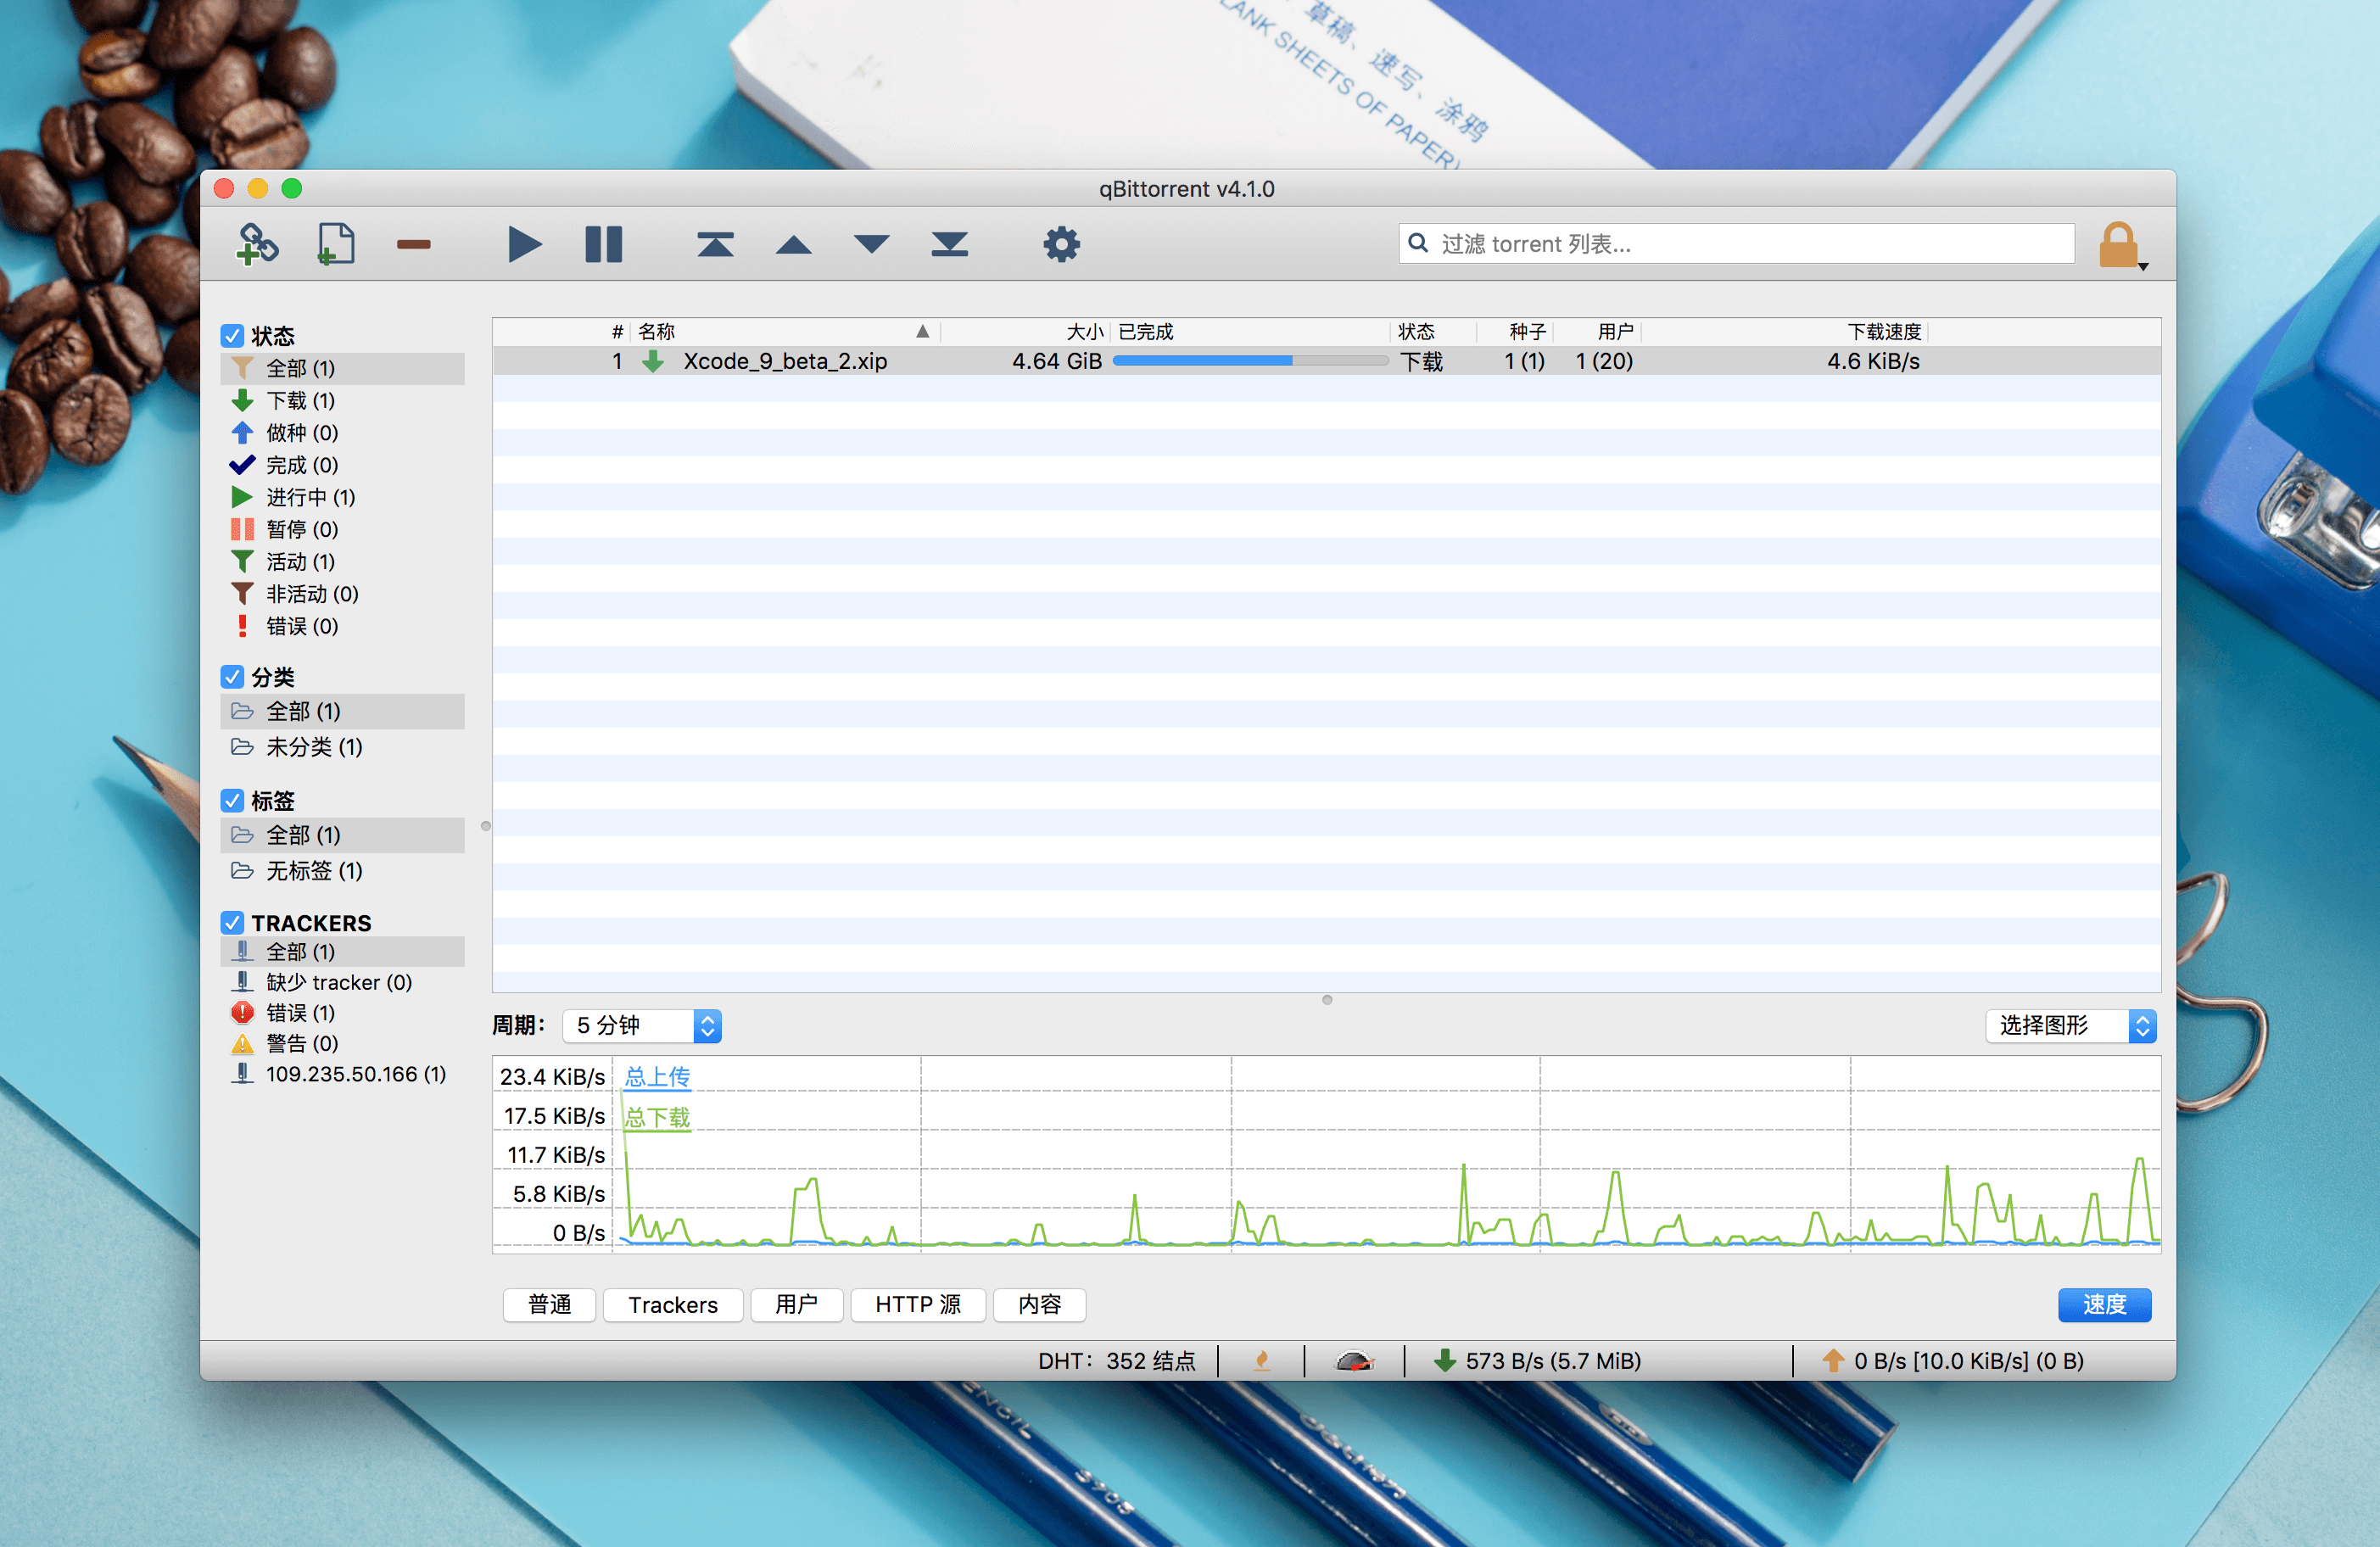
Task: Select 缺少 tracker (0) filter
Action: (342, 982)
